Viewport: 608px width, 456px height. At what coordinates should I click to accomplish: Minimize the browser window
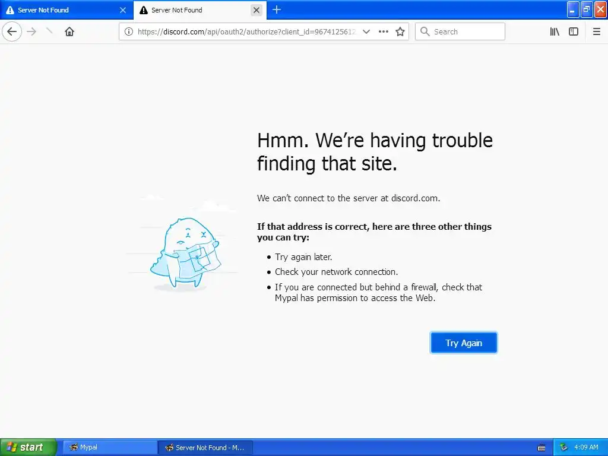pyautogui.click(x=573, y=9)
